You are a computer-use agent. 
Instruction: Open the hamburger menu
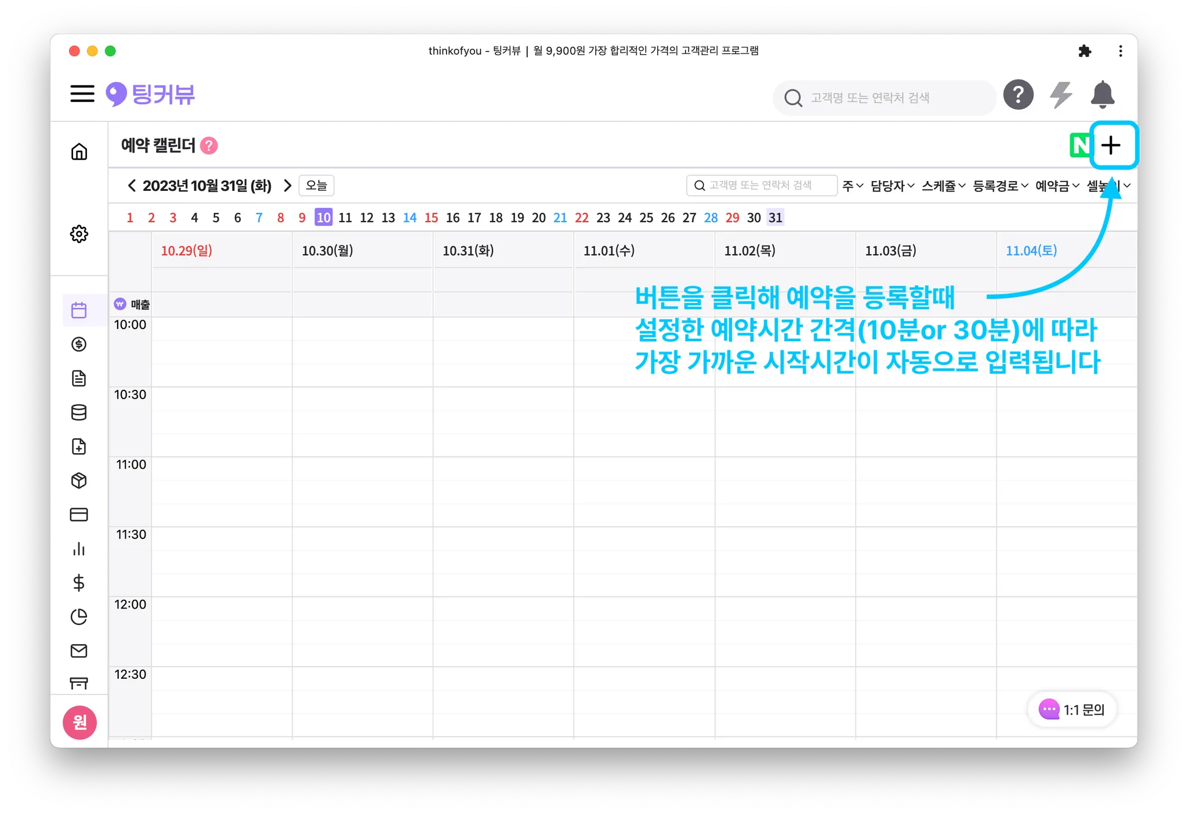tap(82, 94)
